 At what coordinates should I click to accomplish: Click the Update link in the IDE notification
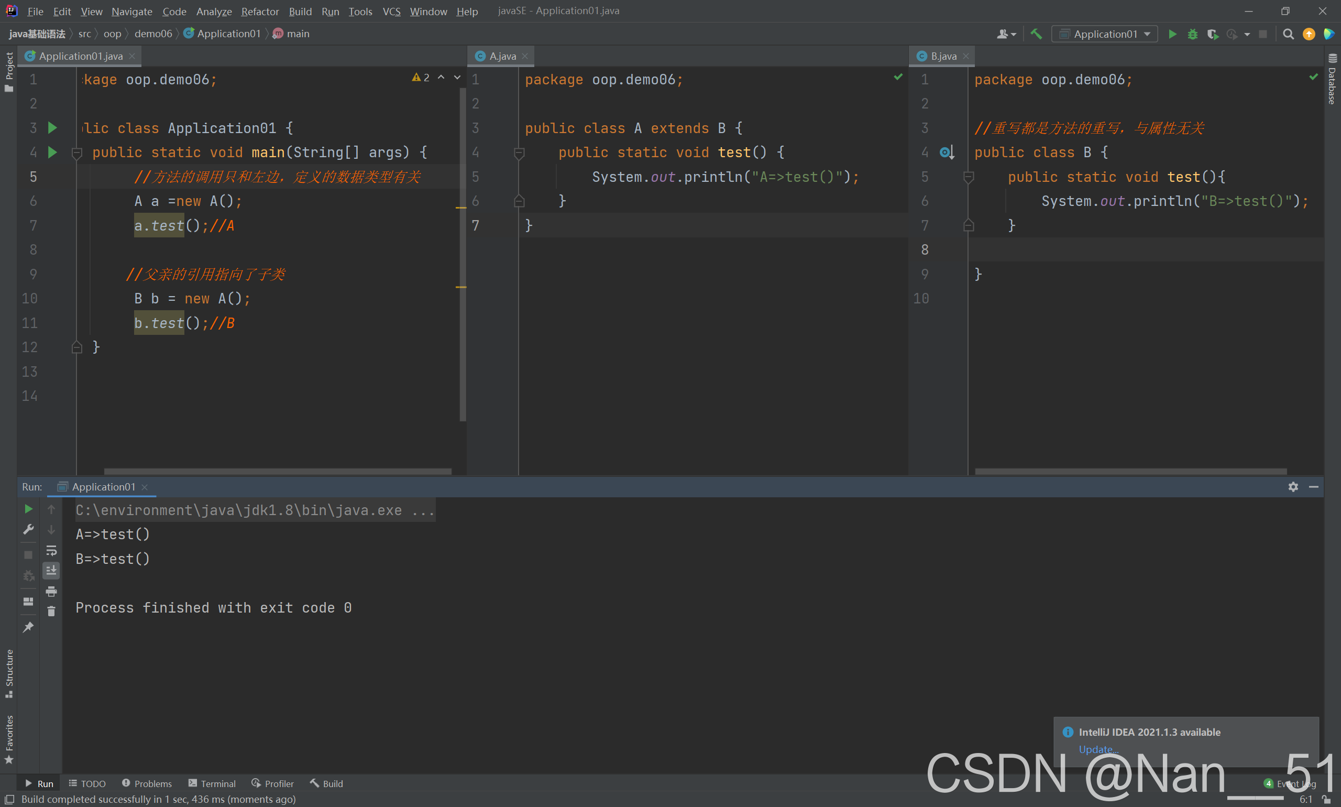tap(1098, 749)
